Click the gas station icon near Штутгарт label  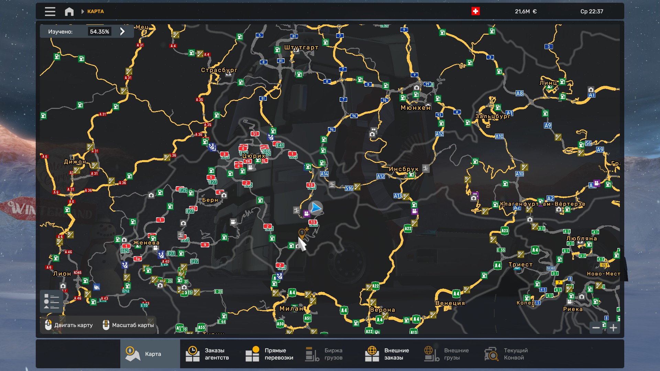tap(277, 50)
